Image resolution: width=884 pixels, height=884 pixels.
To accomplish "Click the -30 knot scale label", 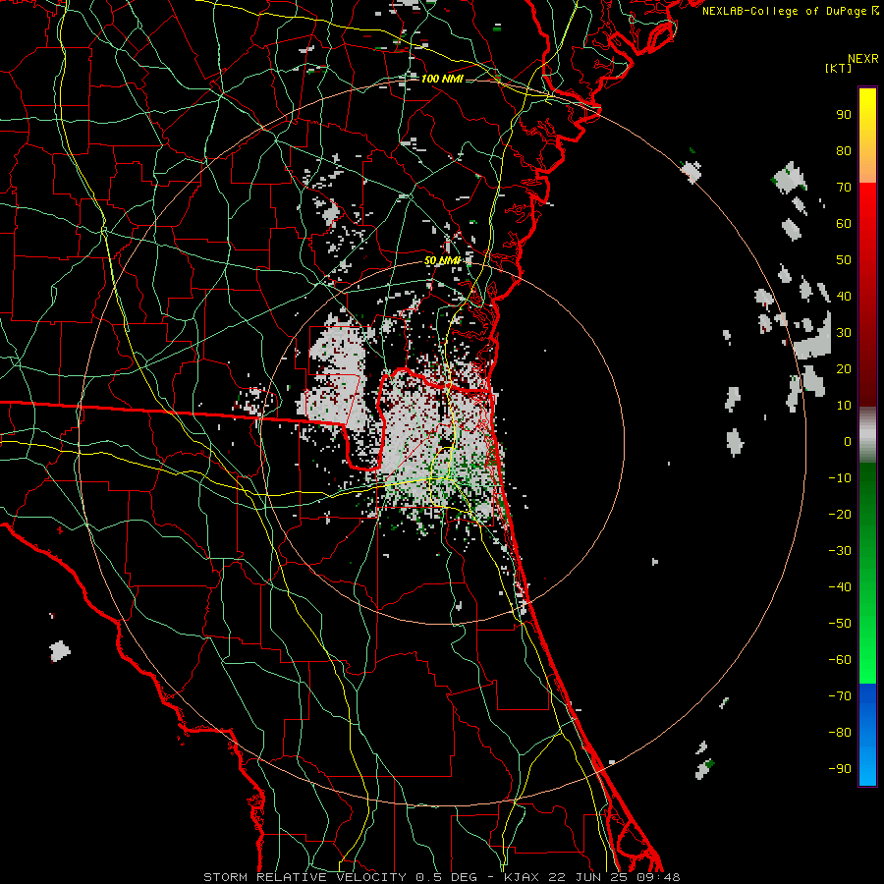I will point(840,551).
